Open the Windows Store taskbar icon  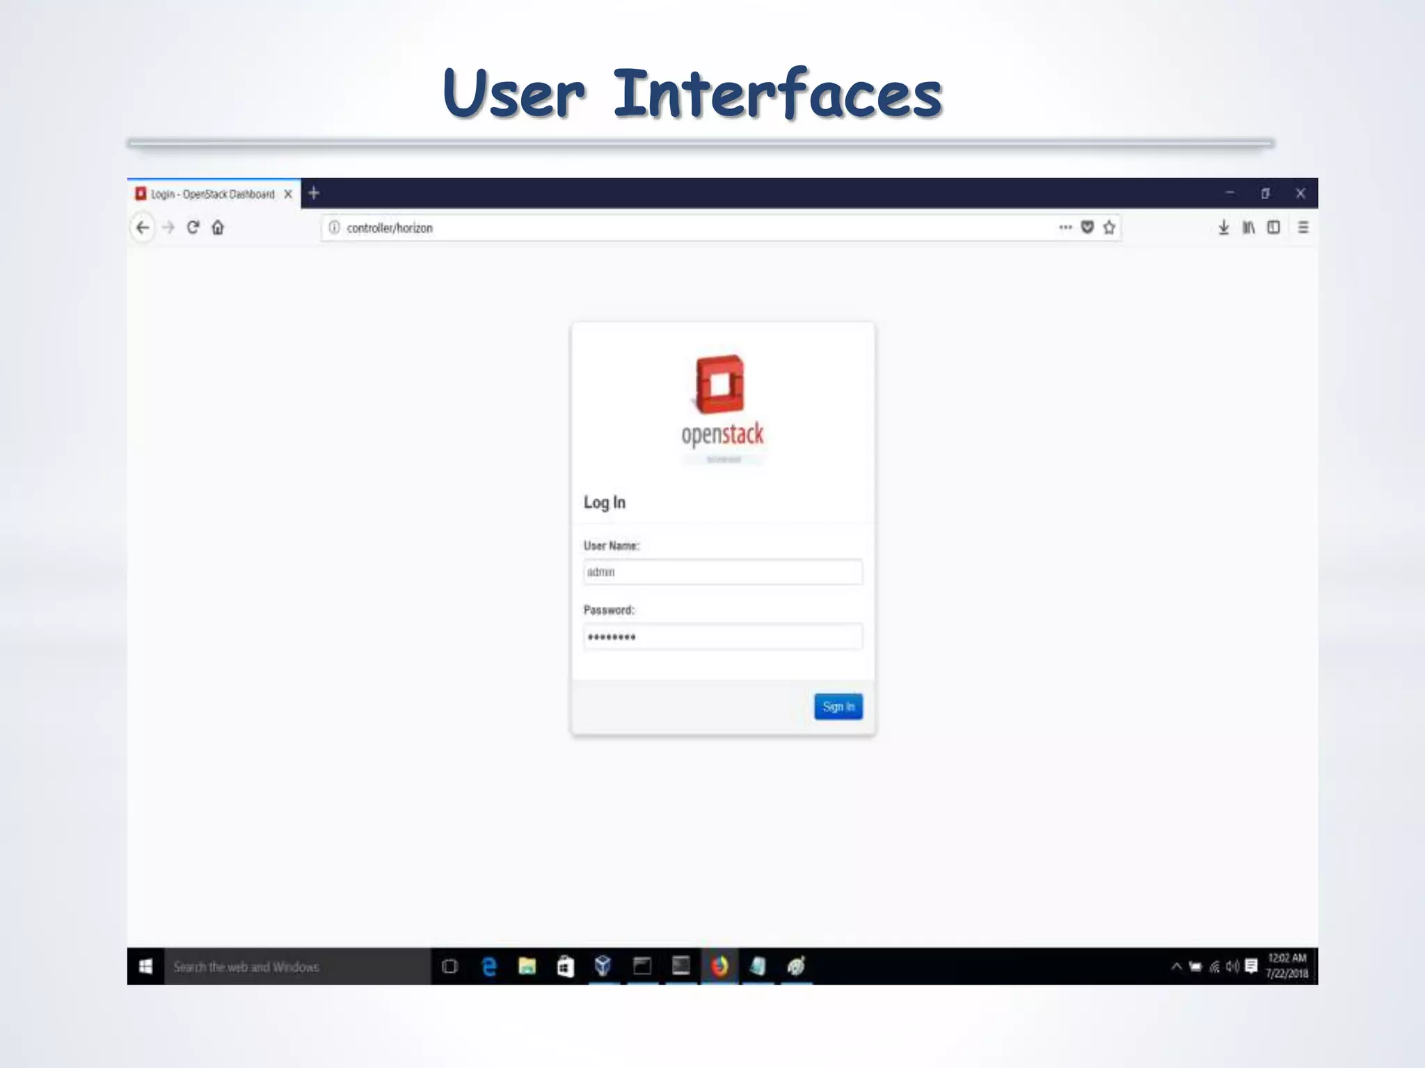tap(565, 966)
